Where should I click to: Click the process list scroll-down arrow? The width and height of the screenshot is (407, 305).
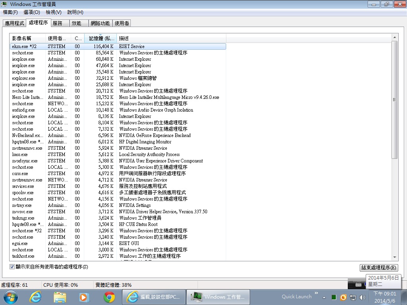coord(395,257)
